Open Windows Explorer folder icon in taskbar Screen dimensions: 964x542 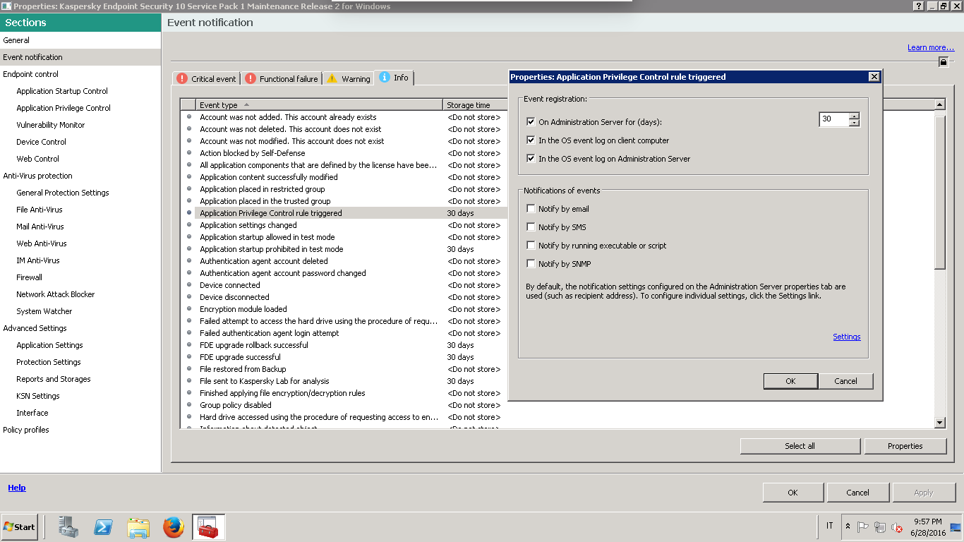pos(138,526)
